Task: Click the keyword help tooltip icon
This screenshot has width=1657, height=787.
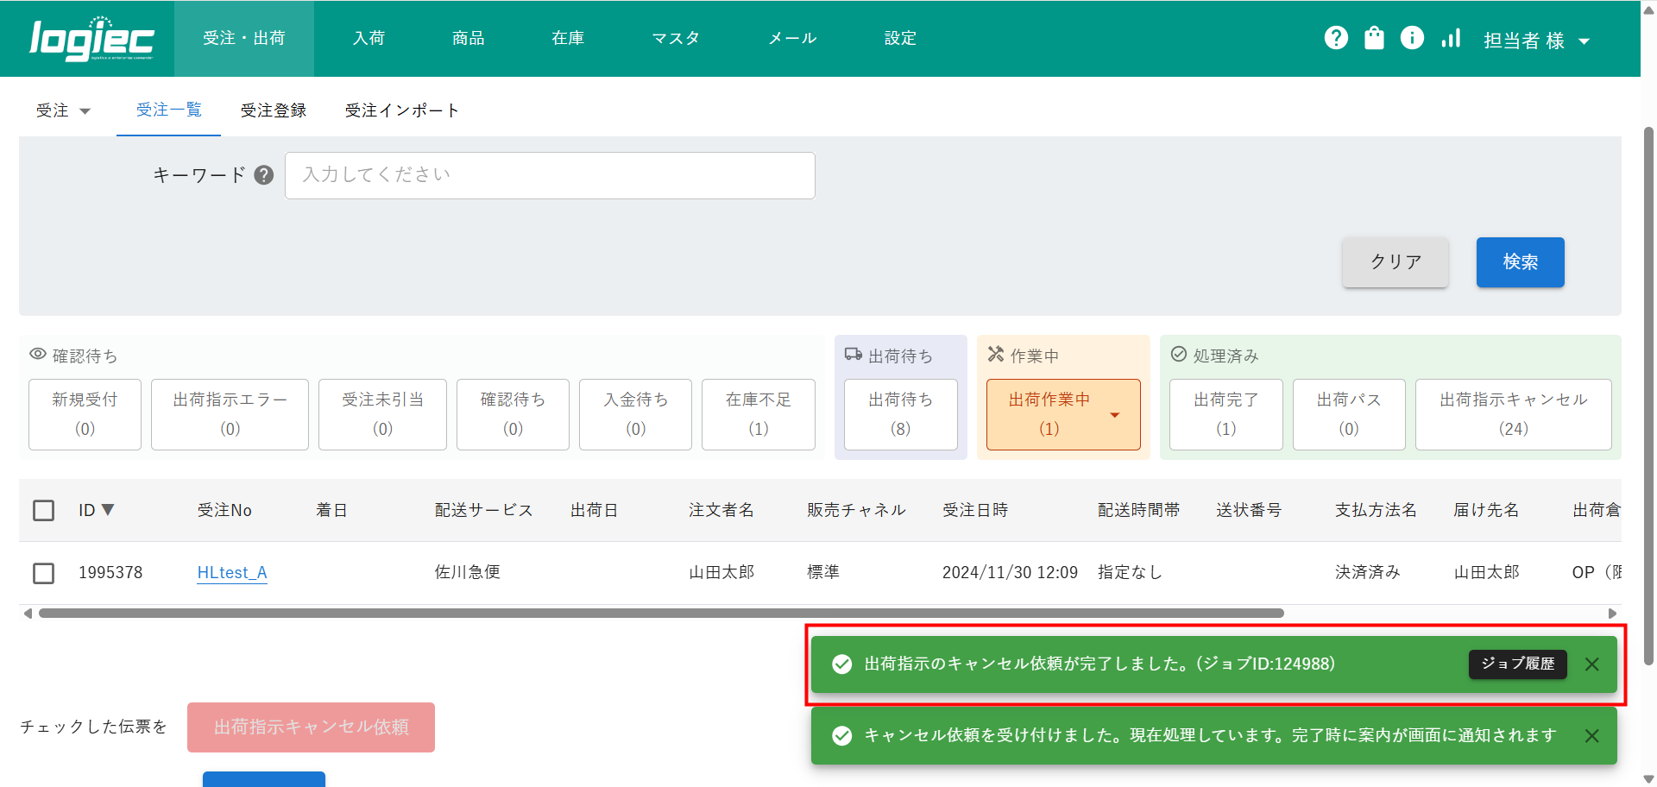Action: [264, 175]
